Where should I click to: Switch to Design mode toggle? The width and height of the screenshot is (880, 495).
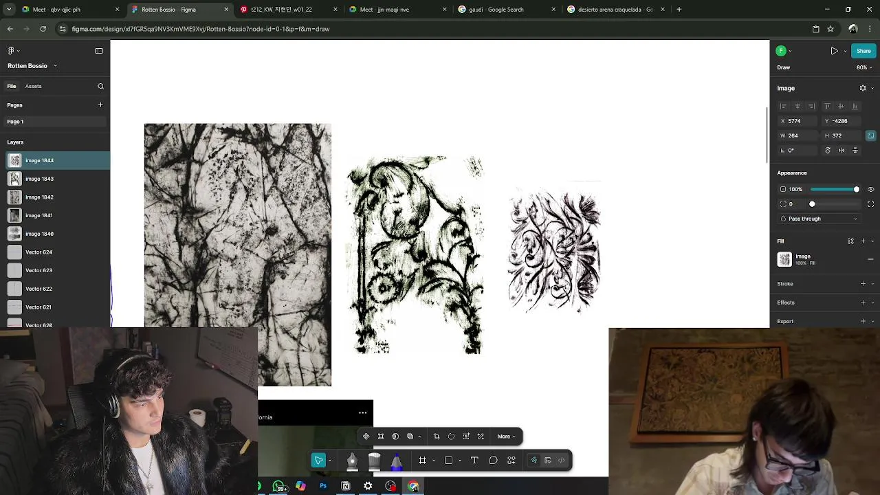pos(548,461)
